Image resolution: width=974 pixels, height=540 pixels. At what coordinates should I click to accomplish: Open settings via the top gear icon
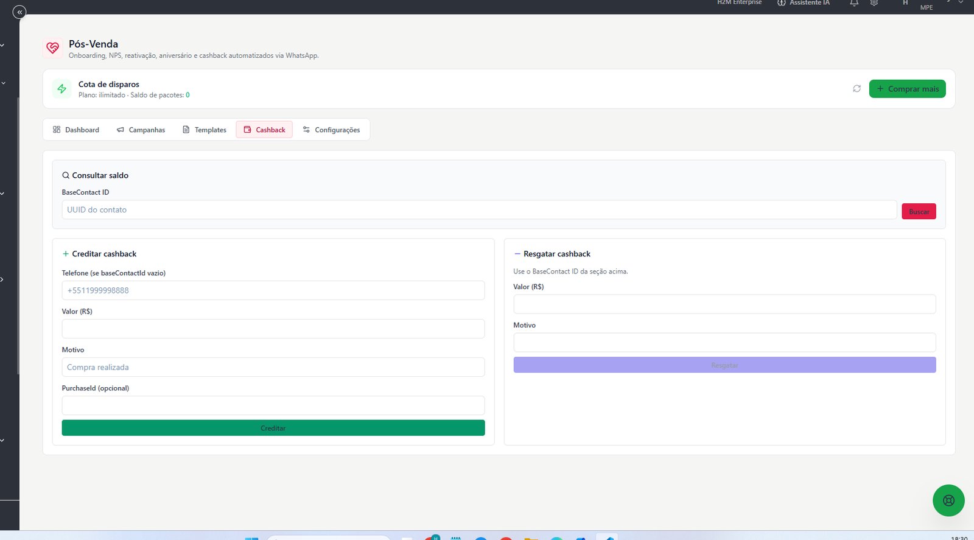coord(874,3)
